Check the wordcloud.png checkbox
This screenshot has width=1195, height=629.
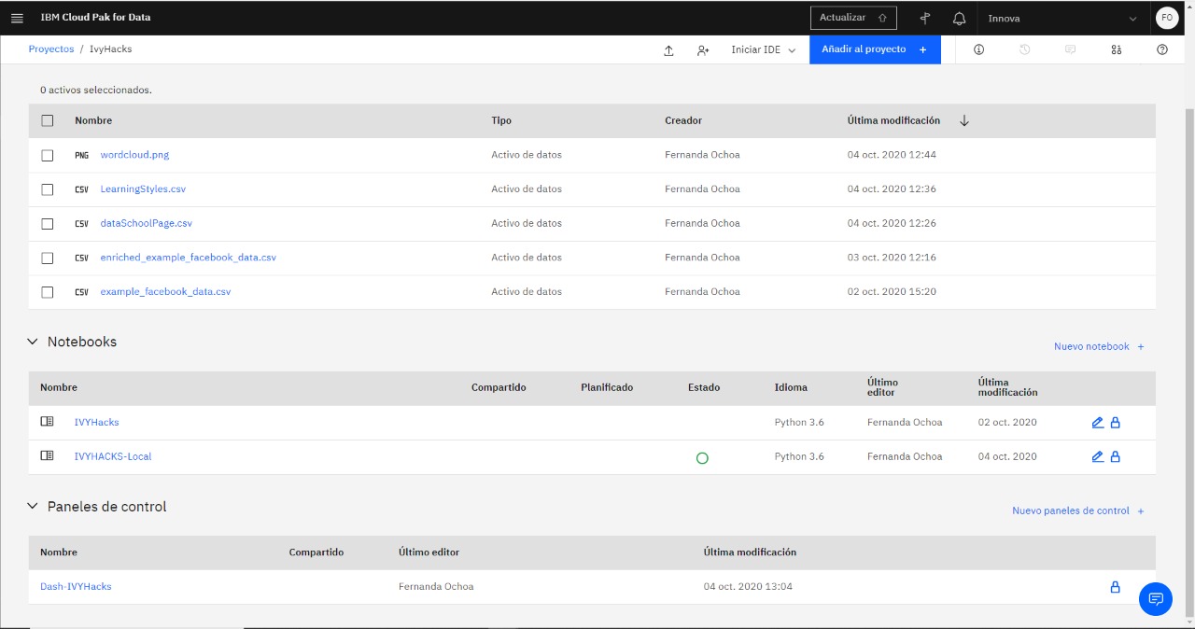coord(48,155)
